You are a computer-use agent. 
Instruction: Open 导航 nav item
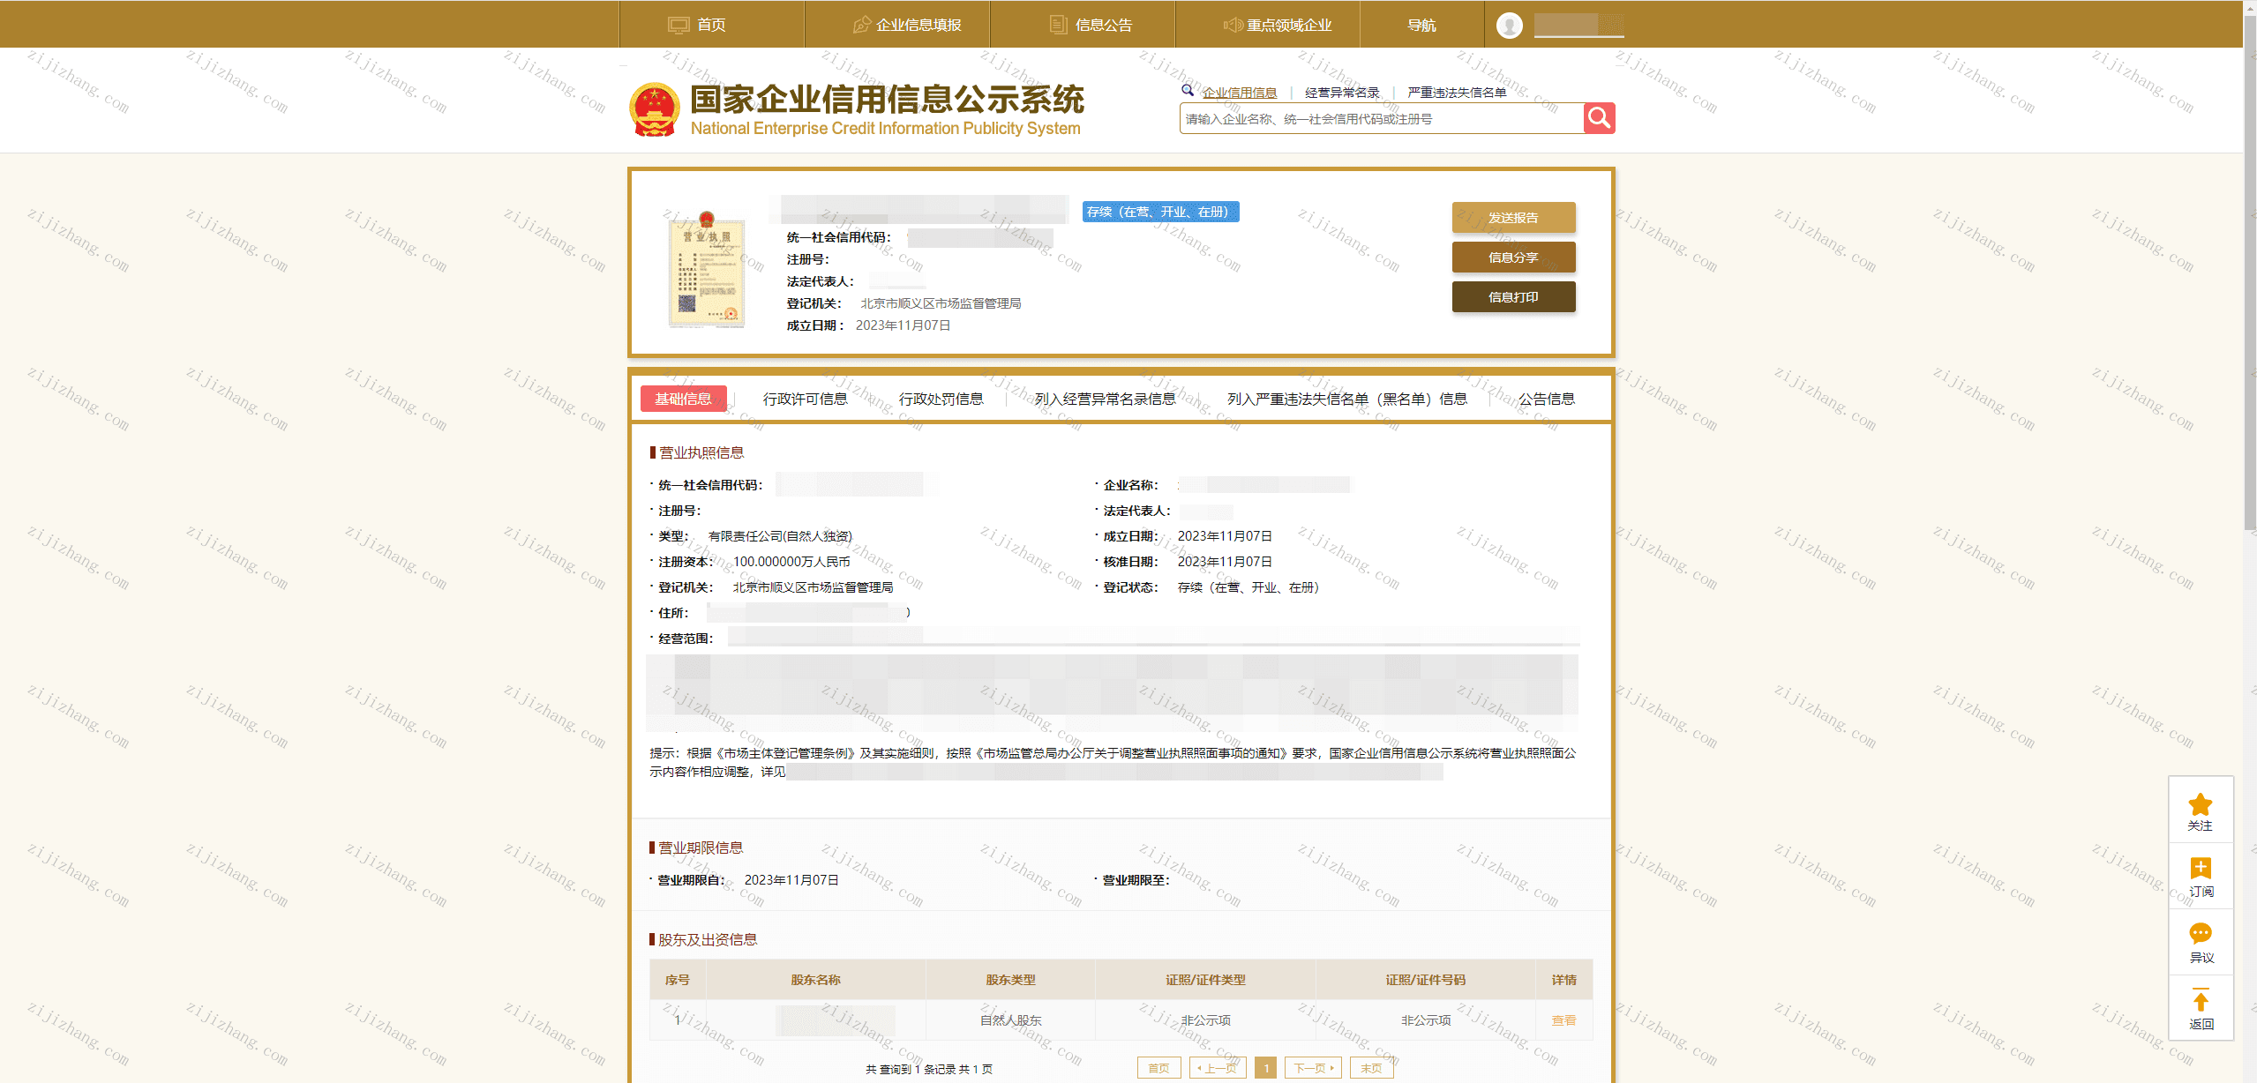(x=1421, y=25)
